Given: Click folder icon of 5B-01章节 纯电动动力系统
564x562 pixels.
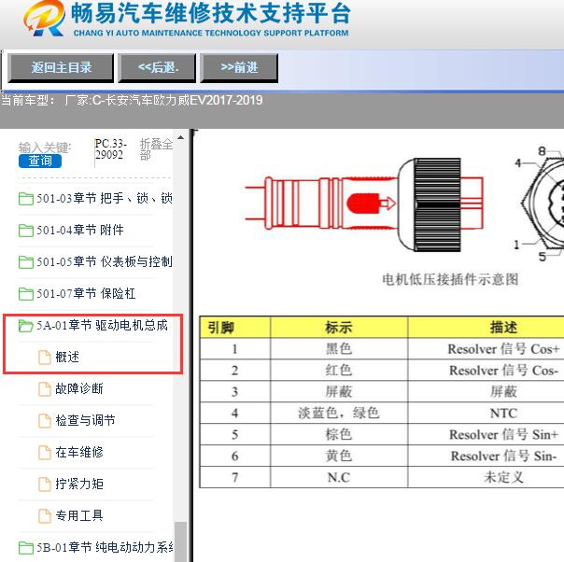Looking at the screenshot, I should pos(26,548).
